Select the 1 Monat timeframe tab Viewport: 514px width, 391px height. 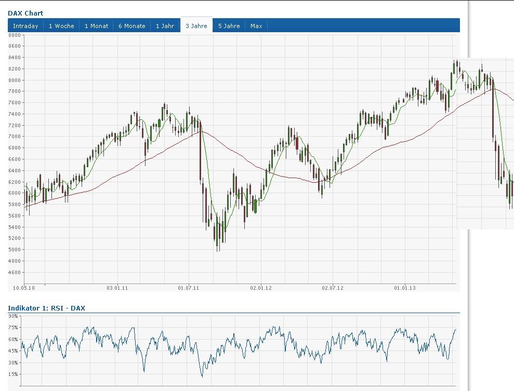tap(96, 26)
